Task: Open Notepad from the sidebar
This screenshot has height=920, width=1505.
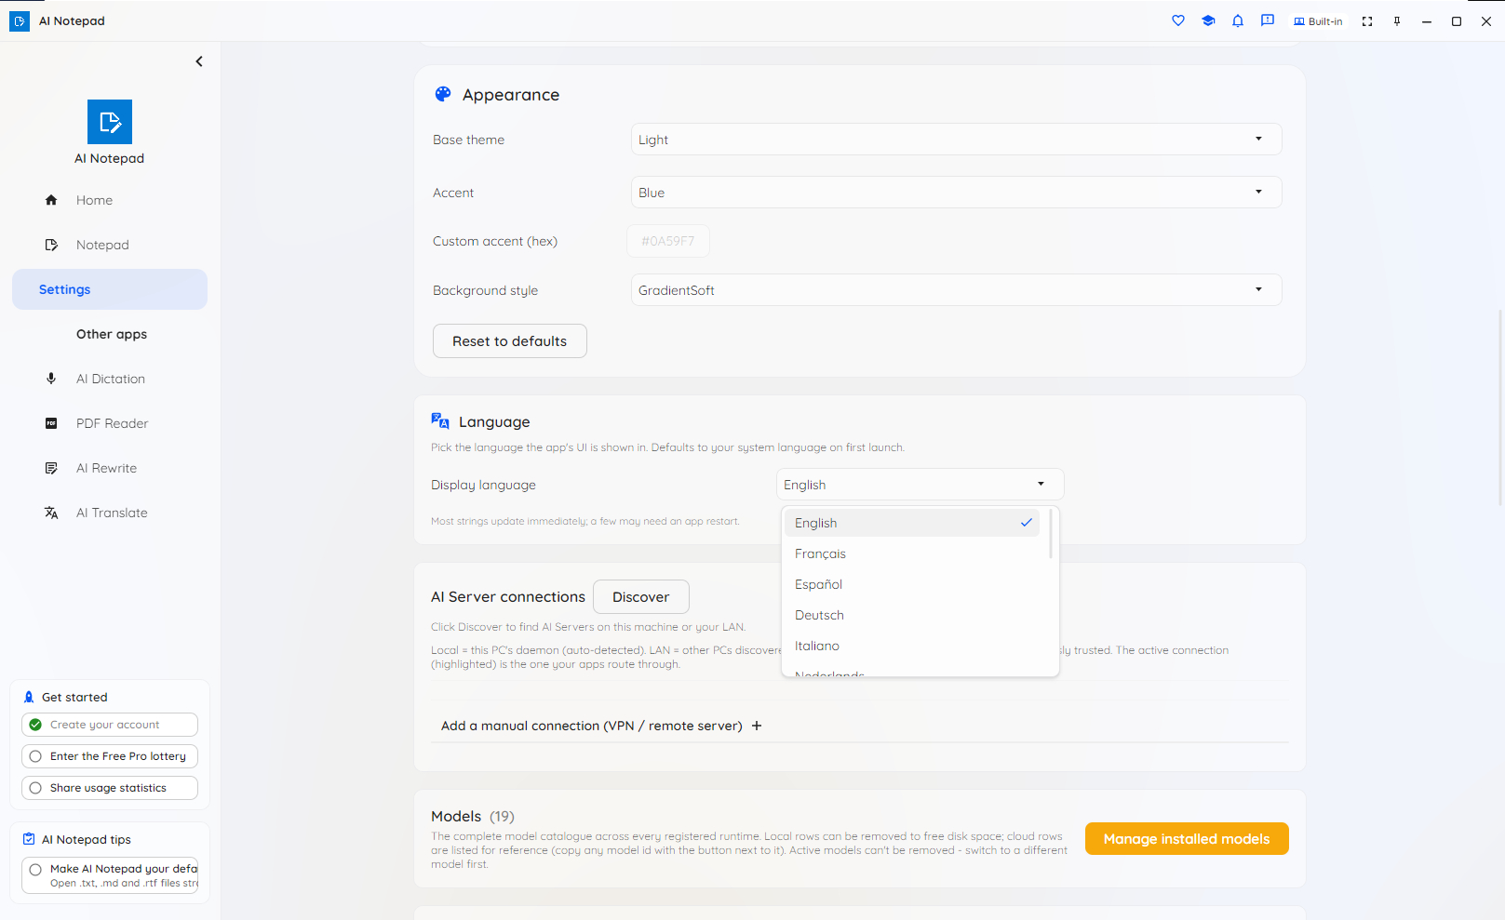Action: click(110, 245)
